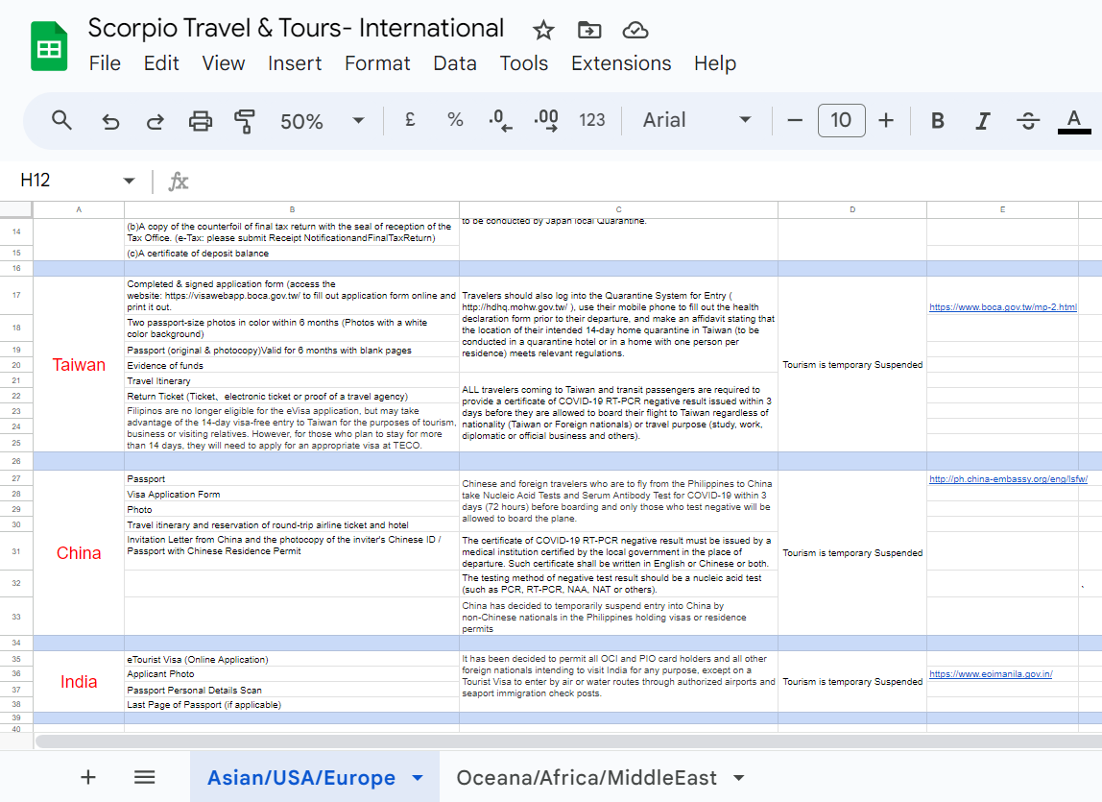Toggle italic formatting
Viewport: 1102px width, 802px height.
[983, 121]
